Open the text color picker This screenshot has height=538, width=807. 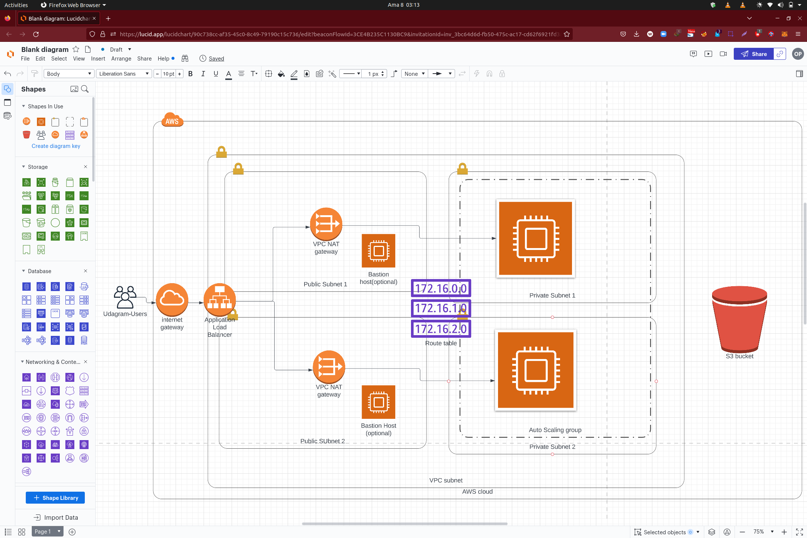coord(229,74)
